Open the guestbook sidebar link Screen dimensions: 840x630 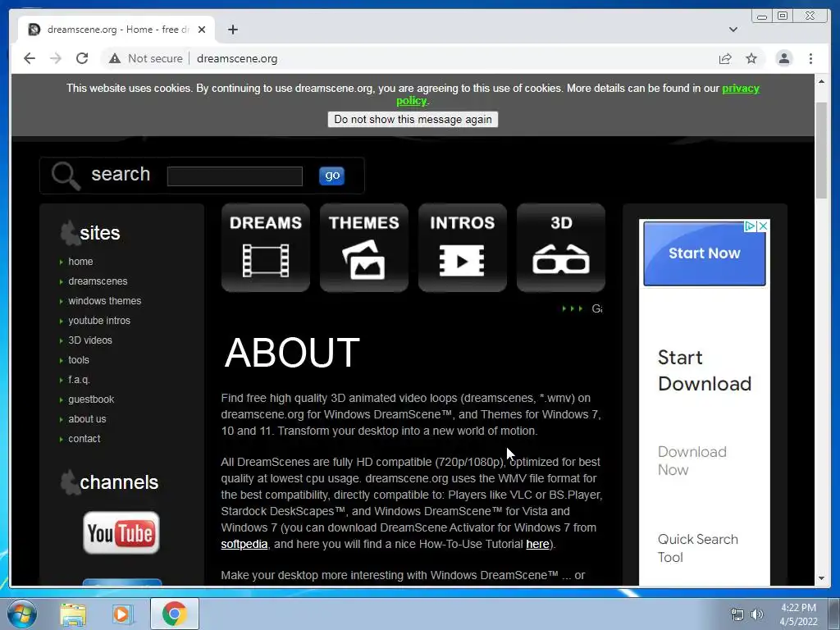tap(91, 399)
